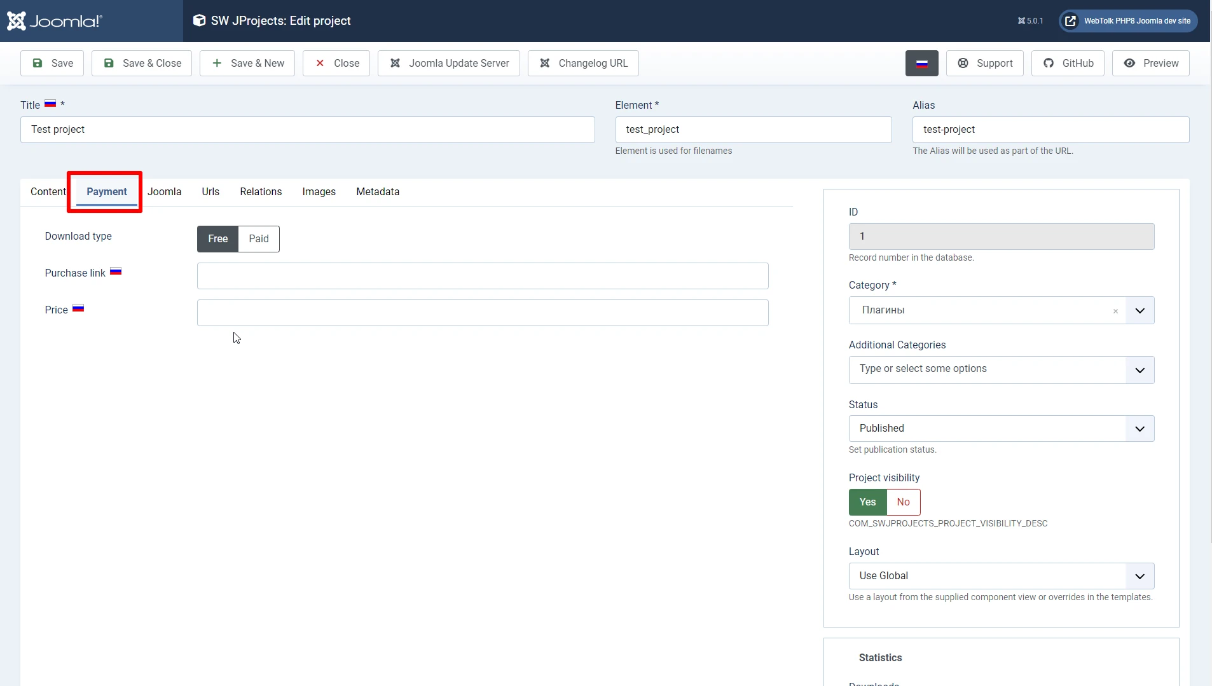Switch to the Content tab
This screenshot has height=686, width=1212.
click(x=48, y=192)
